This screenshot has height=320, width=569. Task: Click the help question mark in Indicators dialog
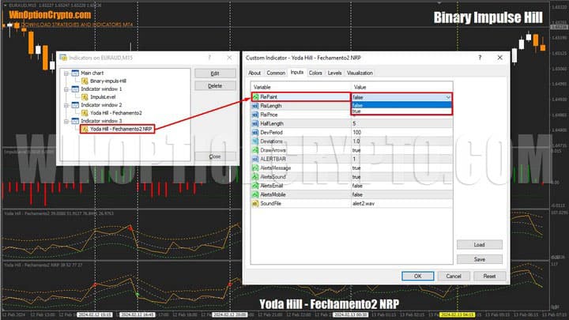[x=209, y=58]
